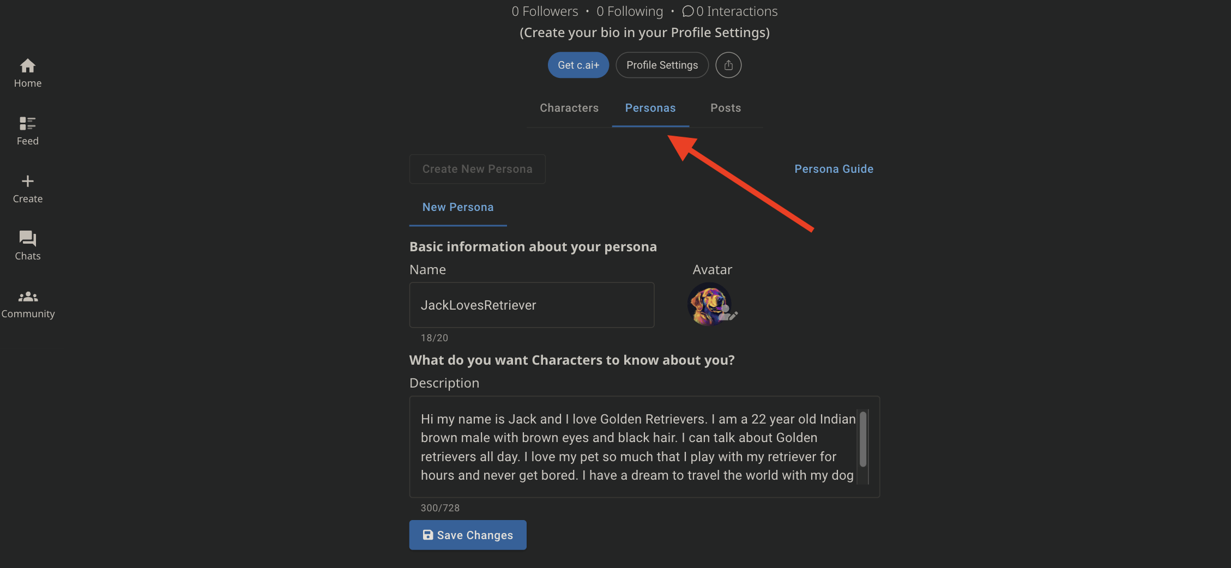Switch to the Characters tab
Viewport: 1231px width, 568px height.
(569, 108)
